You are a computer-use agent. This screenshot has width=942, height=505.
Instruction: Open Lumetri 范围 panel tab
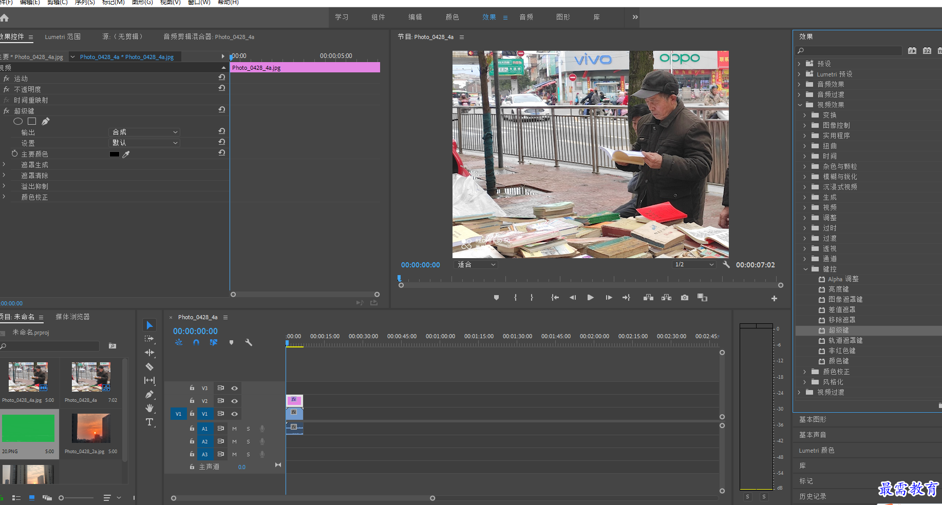click(63, 36)
